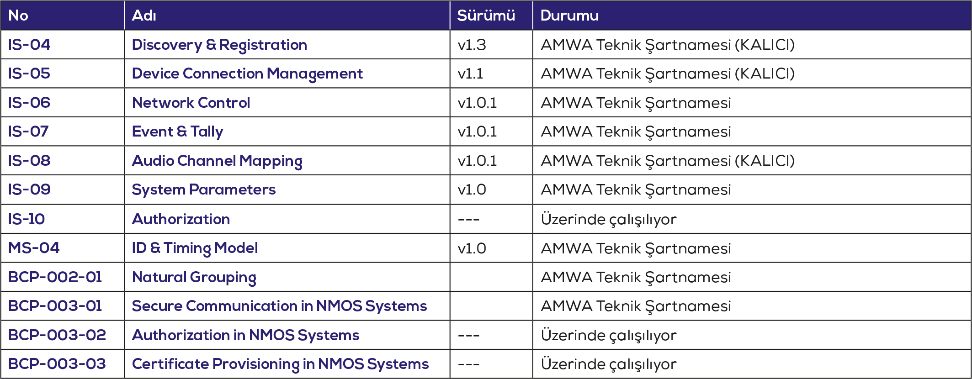Click v1.0.1 in the IS-07 row
The height and width of the screenshot is (379, 972).
(x=477, y=132)
